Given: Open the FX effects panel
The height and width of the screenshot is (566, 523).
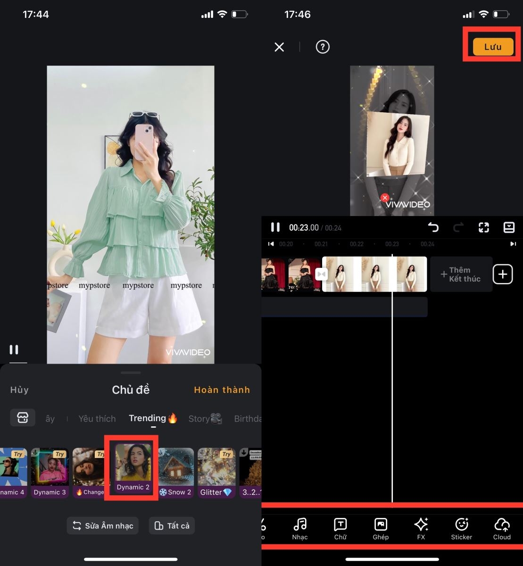Looking at the screenshot, I should tap(421, 528).
